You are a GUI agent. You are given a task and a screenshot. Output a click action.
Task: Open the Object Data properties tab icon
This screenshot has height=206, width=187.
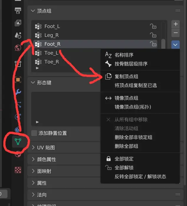click(18, 142)
